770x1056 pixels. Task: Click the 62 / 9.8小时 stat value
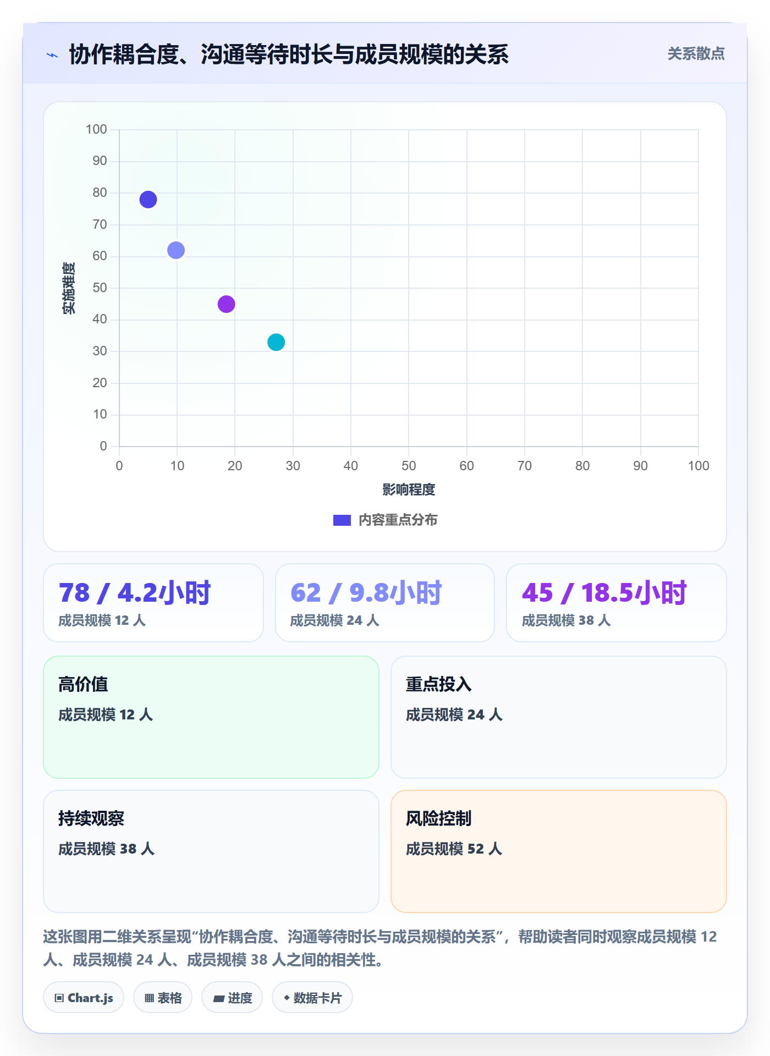pyautogui.click(x=366, y=593)
